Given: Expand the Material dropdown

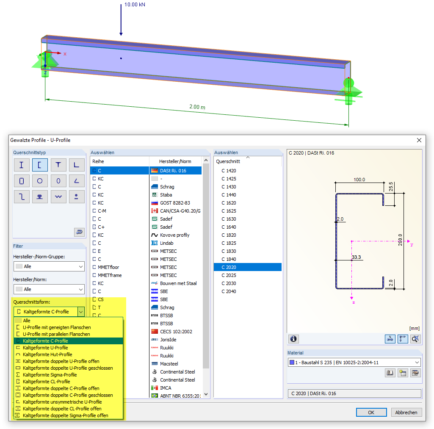Looking at the screenshot, I should tap(417, 362).
